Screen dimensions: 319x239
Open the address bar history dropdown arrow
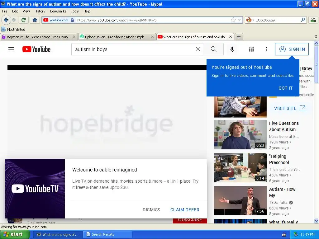tap(240, 20)
